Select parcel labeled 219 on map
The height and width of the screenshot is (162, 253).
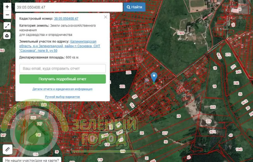point(208,121)
